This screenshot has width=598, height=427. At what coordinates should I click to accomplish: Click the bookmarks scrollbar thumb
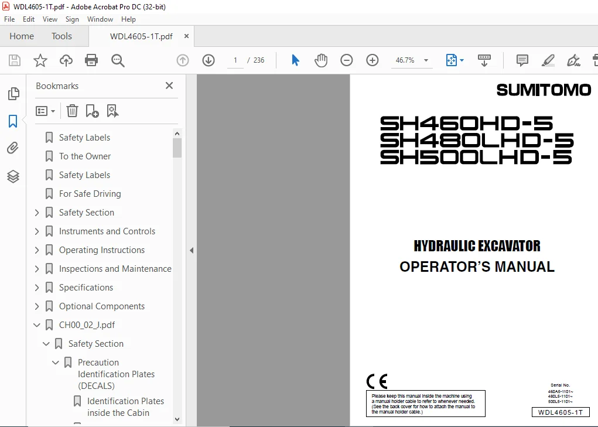(177, 148)
